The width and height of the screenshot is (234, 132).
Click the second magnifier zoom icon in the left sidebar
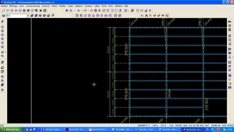(x=3, y=31)
